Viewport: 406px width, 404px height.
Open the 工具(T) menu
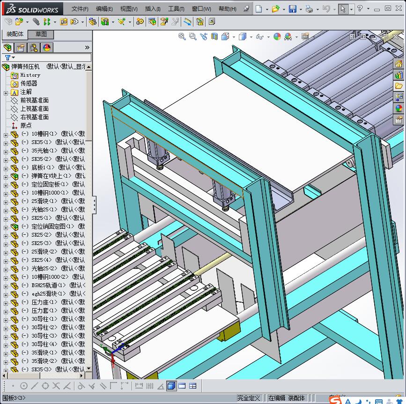(176, 9)
